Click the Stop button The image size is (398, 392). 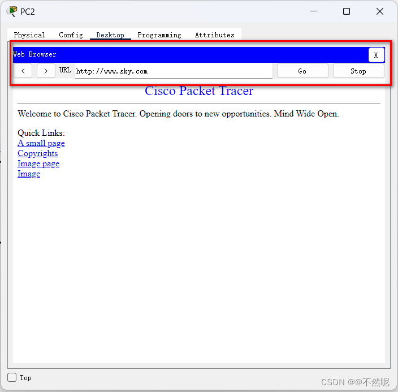[358, 71]
